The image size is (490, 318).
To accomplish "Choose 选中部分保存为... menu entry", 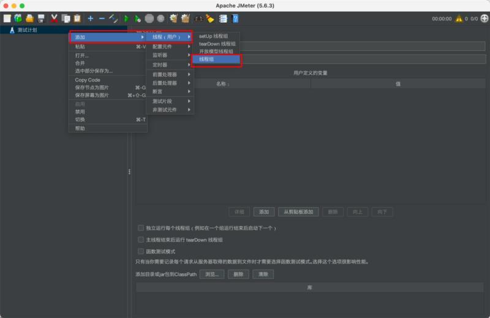I will 108,71.
